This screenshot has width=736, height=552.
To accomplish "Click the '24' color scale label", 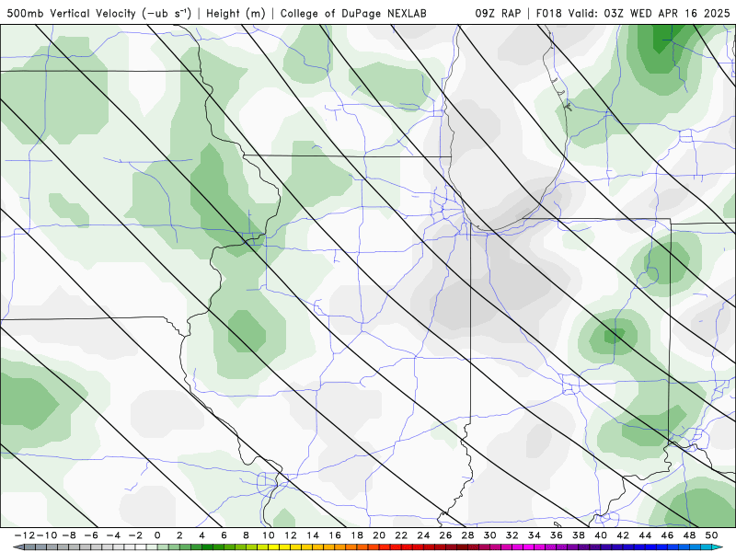I will pos(423,535).
